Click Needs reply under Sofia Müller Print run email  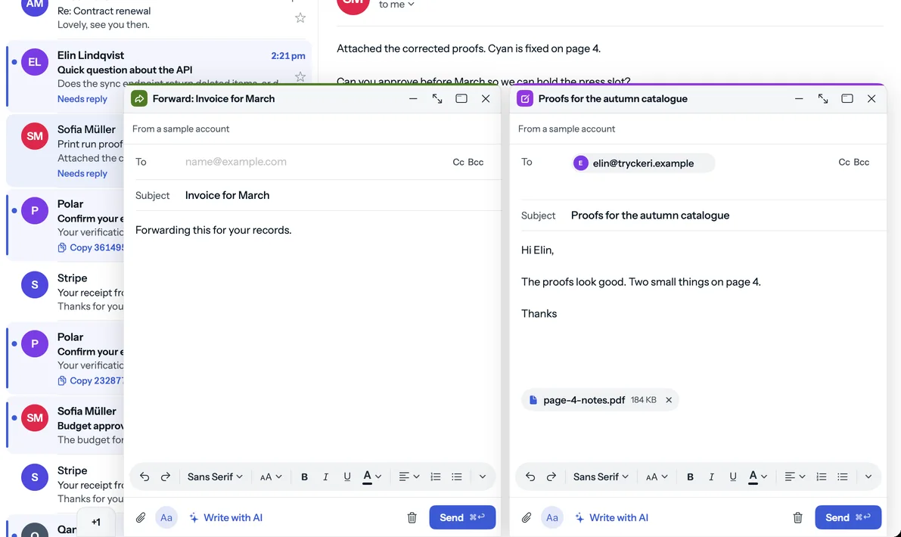(82, 173)
